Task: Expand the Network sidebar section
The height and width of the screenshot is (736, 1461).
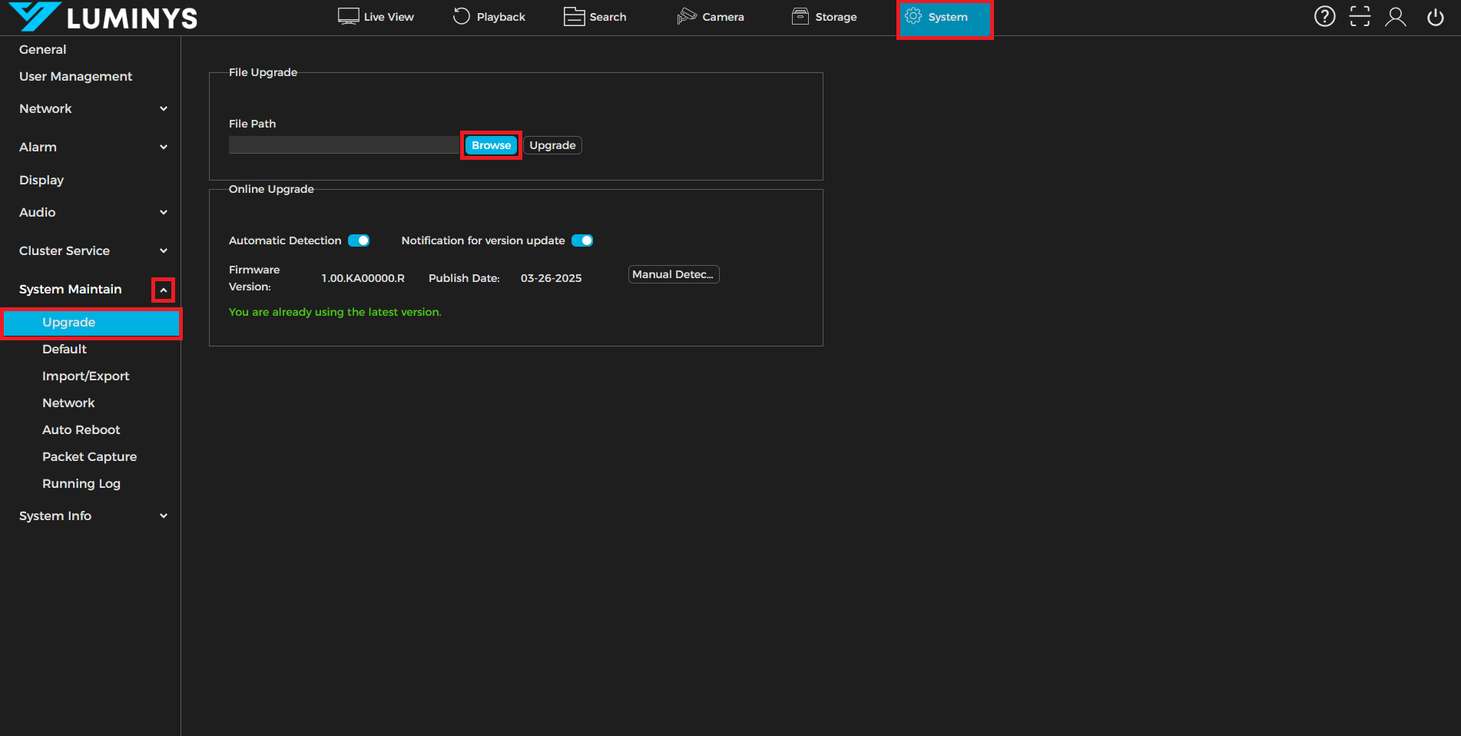Action: [x=164, y=109]
